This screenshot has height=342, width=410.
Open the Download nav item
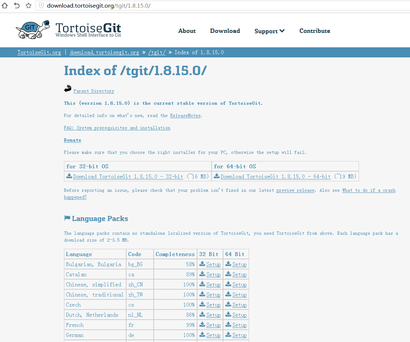[x=225, y=31]
